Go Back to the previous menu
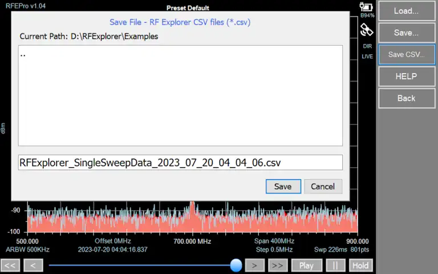 click(406, 98)
